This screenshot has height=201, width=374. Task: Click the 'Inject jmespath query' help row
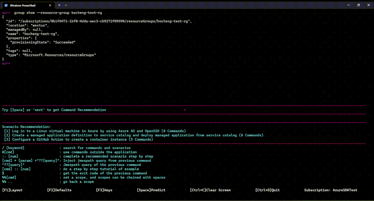click(x=77, y=161)
